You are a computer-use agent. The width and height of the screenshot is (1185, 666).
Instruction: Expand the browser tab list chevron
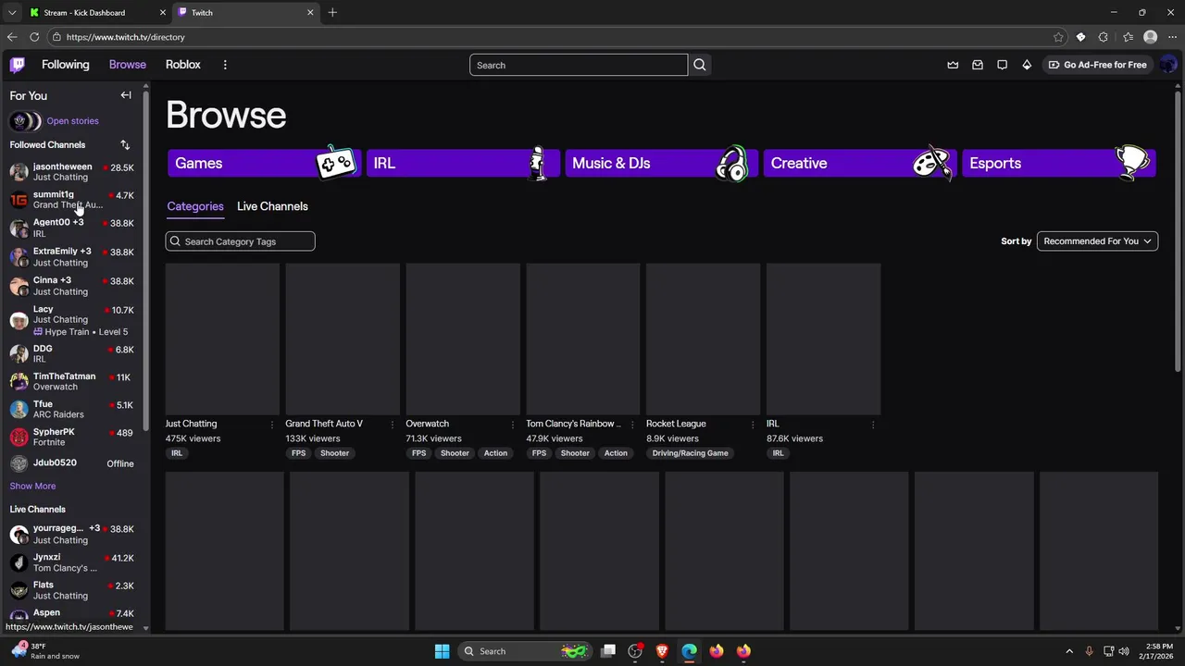click(x=11, y=12)
